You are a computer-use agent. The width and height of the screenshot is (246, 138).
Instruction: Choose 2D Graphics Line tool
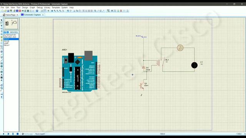2,61
